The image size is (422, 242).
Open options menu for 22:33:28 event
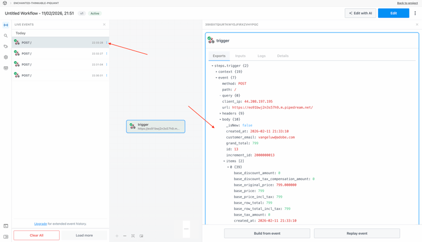point(106,43)
